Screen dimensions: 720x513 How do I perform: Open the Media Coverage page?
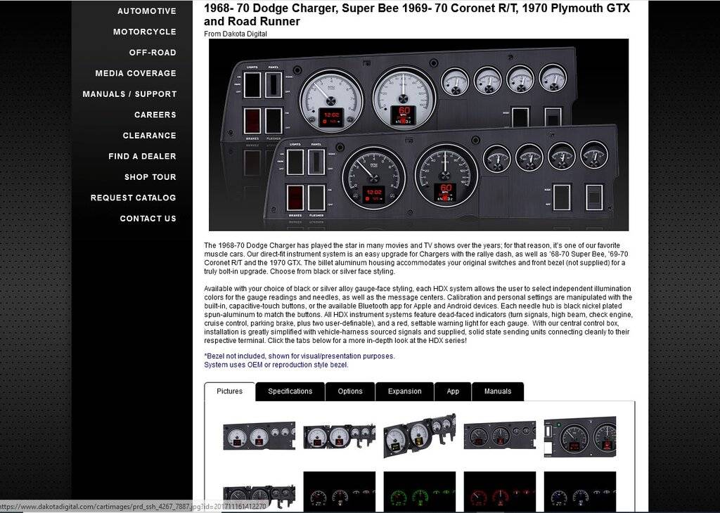pyautogui.click(x=136, y=73)
